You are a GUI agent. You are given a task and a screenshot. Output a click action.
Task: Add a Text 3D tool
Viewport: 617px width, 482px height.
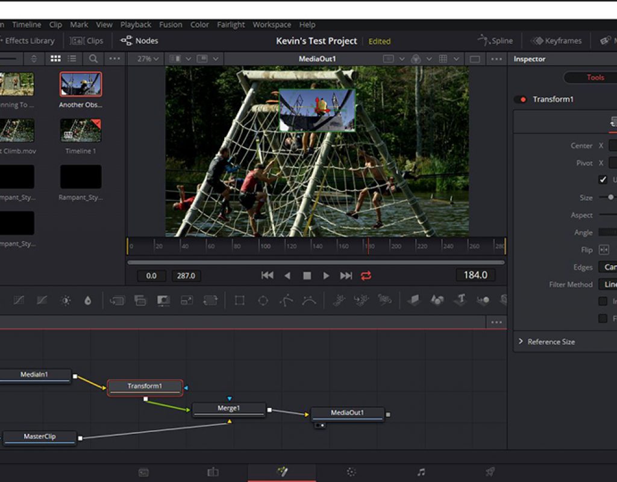point(460,301)
